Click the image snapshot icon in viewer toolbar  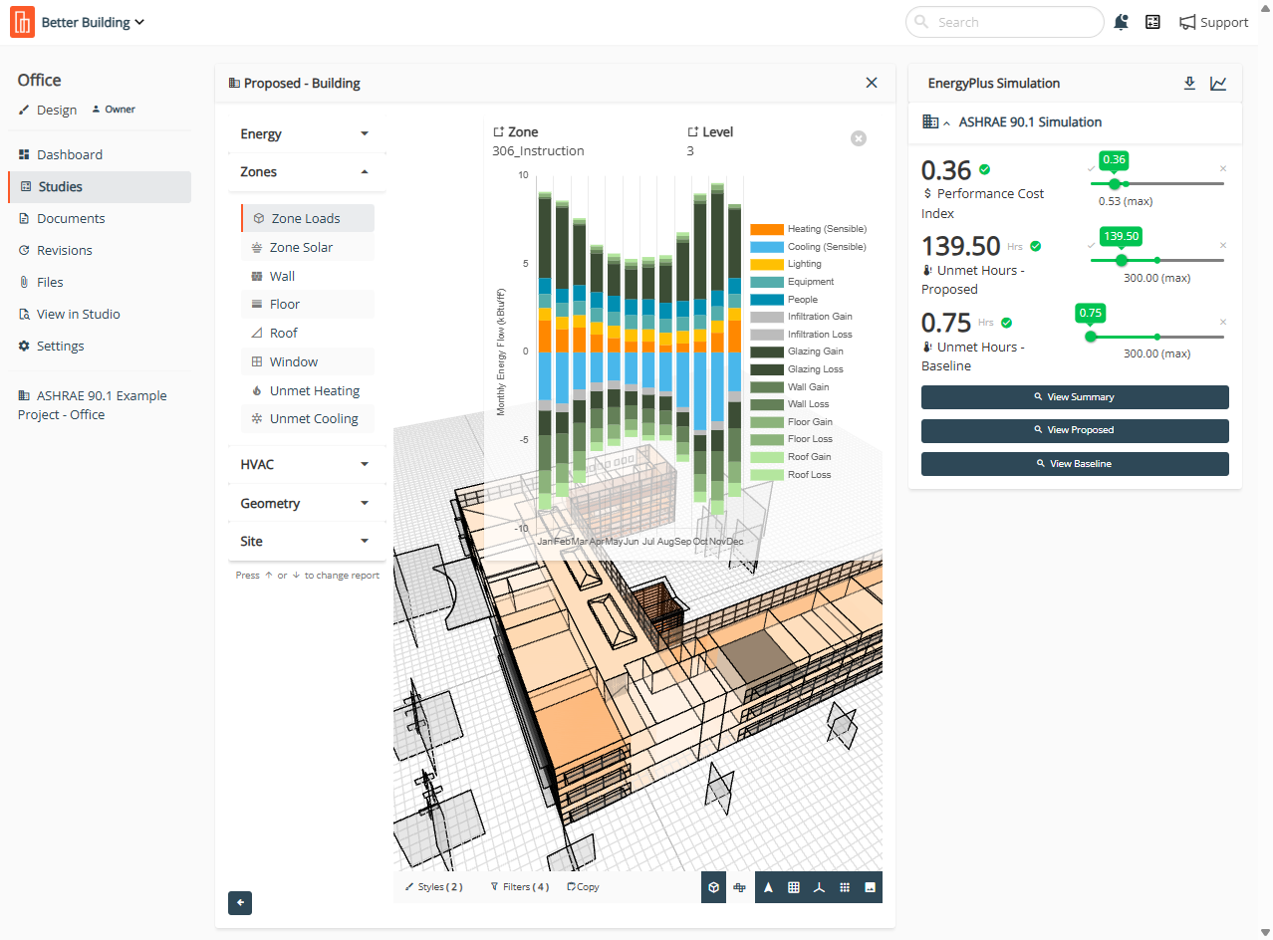pos(870,887)
